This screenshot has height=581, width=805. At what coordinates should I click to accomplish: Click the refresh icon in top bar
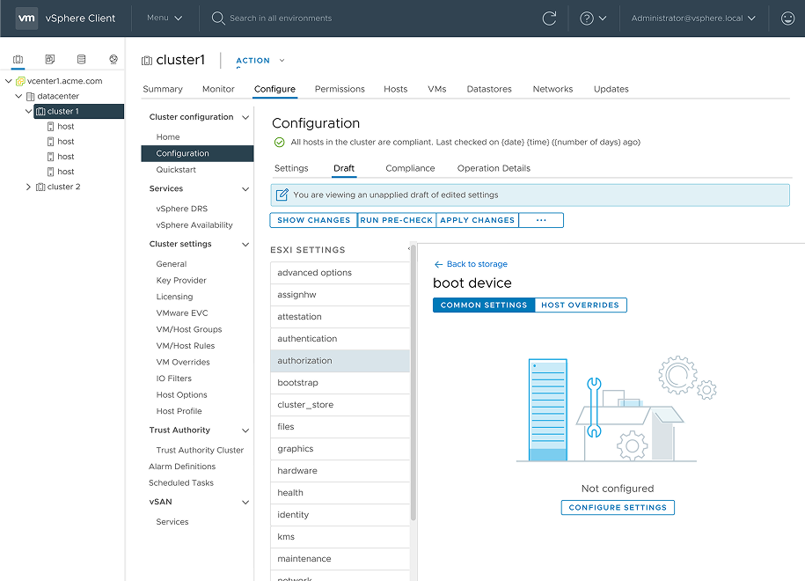(x=550, y=18)
